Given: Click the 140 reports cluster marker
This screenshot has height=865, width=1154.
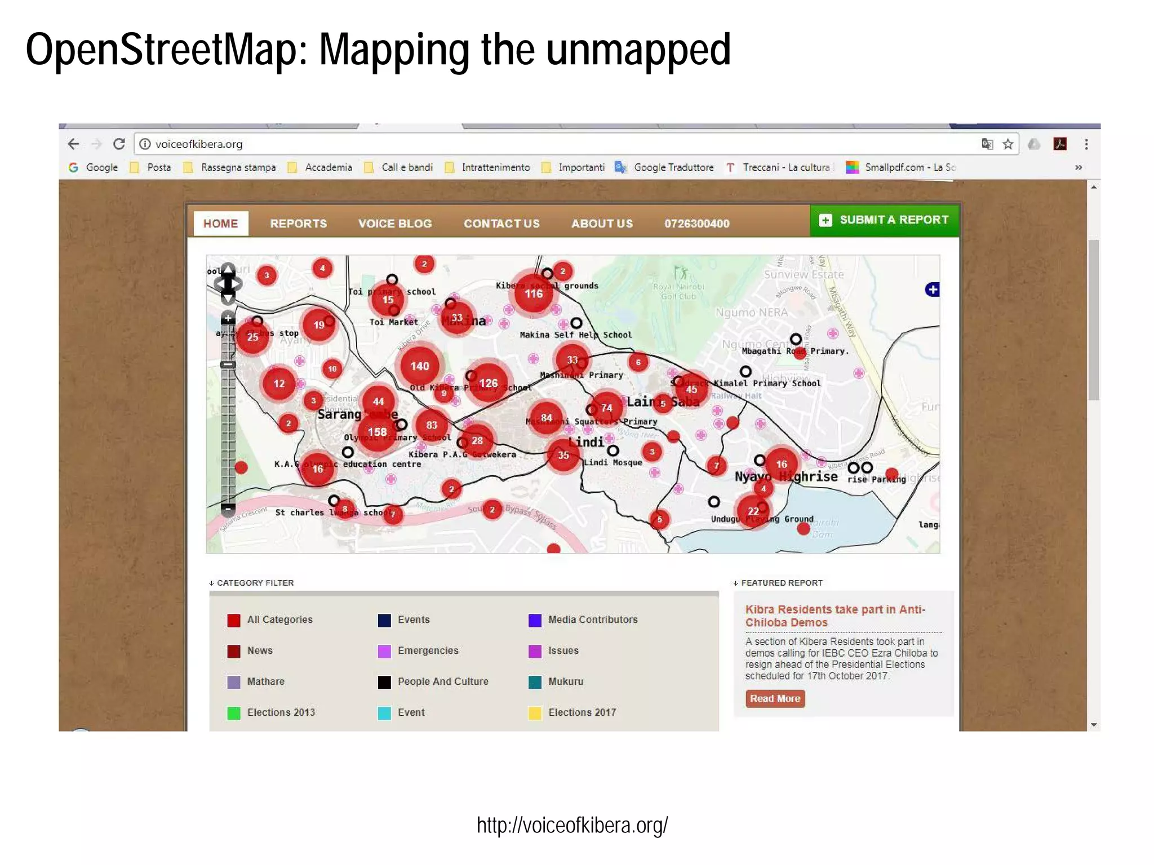Looking at the screenshot, I should click(420, 366).
